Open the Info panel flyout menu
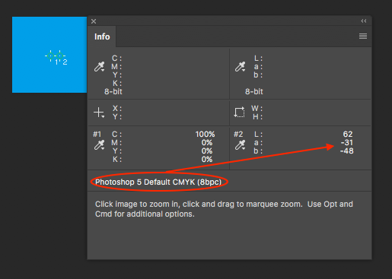This screenshot has width=392, height=279. pyautogui.click(x=363, y=36)
